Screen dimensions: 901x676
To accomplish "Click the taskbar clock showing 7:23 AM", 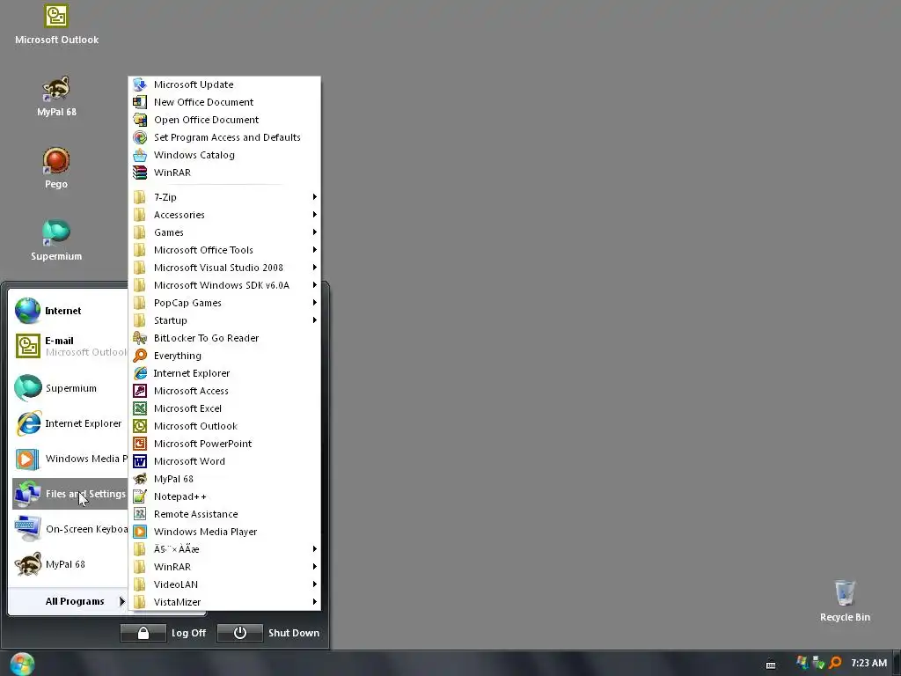I will tap(868, 663).
